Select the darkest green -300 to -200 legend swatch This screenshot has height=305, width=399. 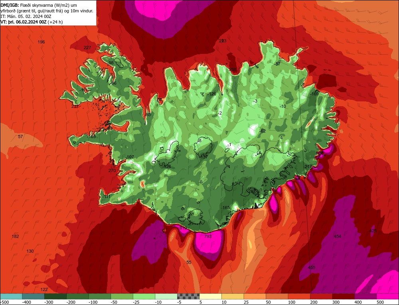point(55,296)
